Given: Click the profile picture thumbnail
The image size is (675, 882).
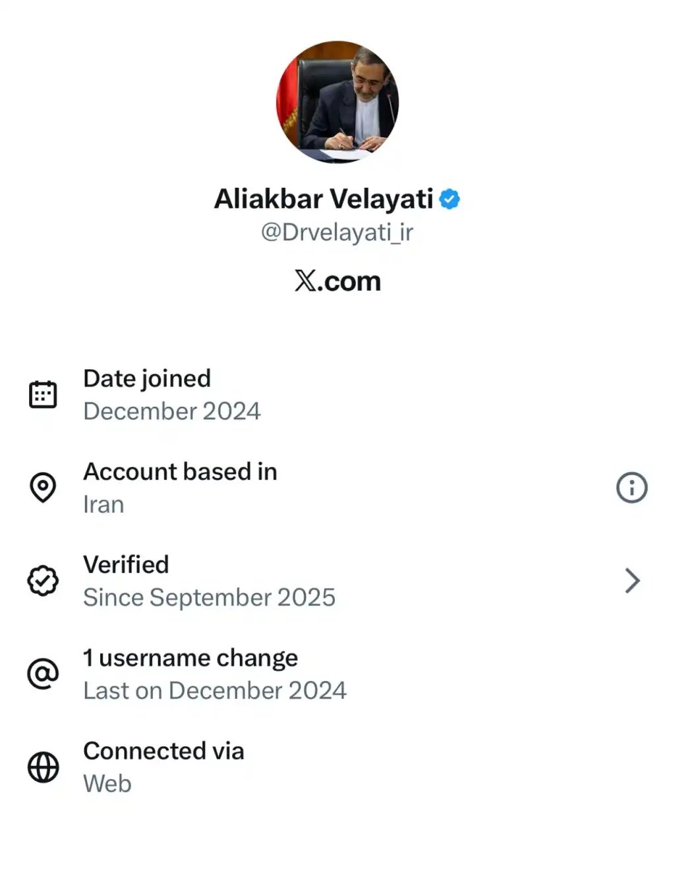Looking at the screenshot, I should [337, 102].
